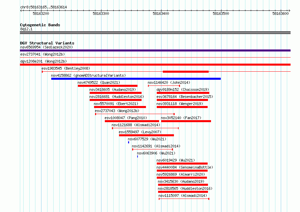Click nsv6077529 (Wu2021) label
Image resolution: width=300 pixels, height=212 pixels.
click(x=147, y=139)
